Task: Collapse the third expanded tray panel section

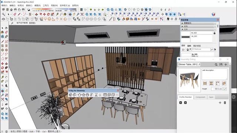Action: point(182,30)
